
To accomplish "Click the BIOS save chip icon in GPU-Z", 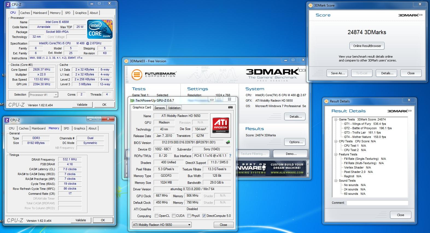I will [228, 142].
